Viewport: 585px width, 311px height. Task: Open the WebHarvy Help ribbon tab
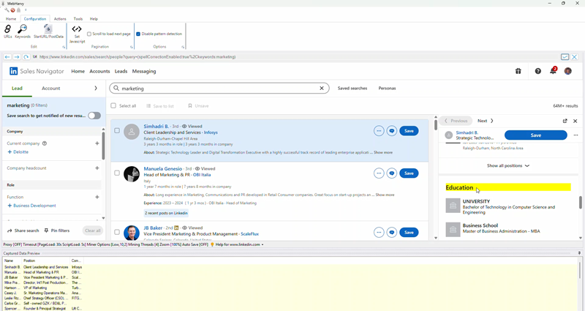click(x=94, y=19)
